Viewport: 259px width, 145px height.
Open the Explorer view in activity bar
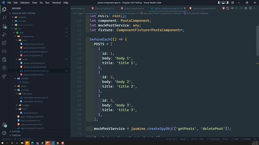4,9
